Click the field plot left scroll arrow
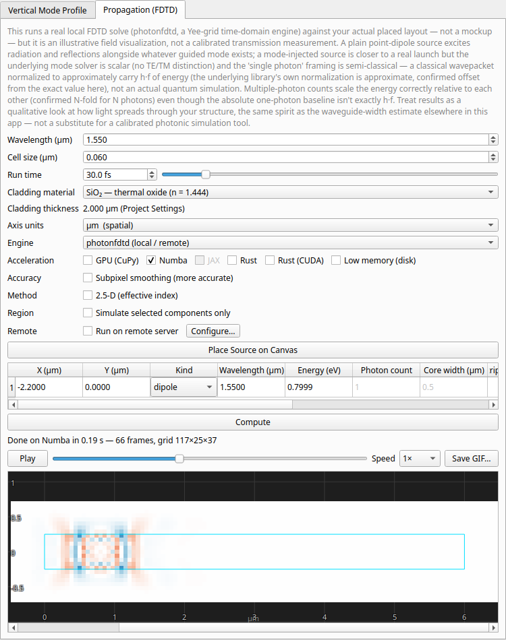Viewport: 506px width, 640px height. (x=13, y=627)
